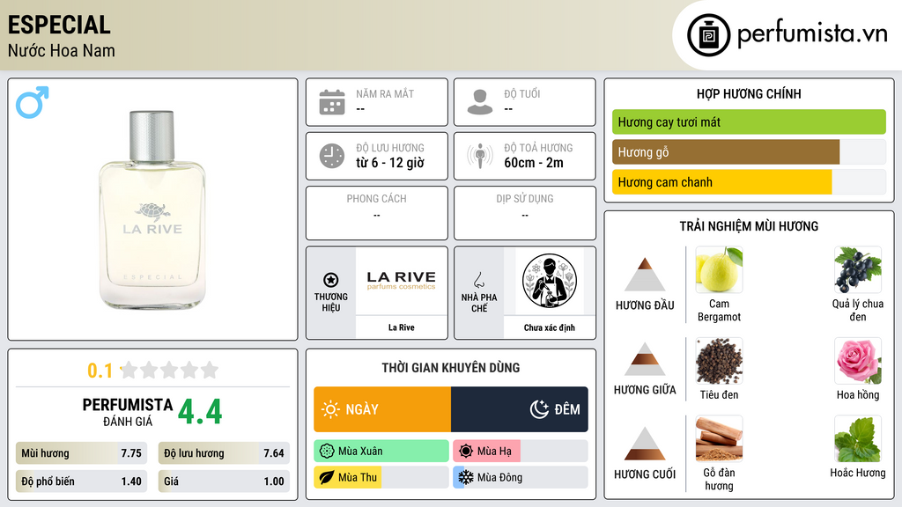The height and width of the screenshot is (507, 902).
Task: Click the star badge icon above Thương hiệu
Action: click(331, 280)
